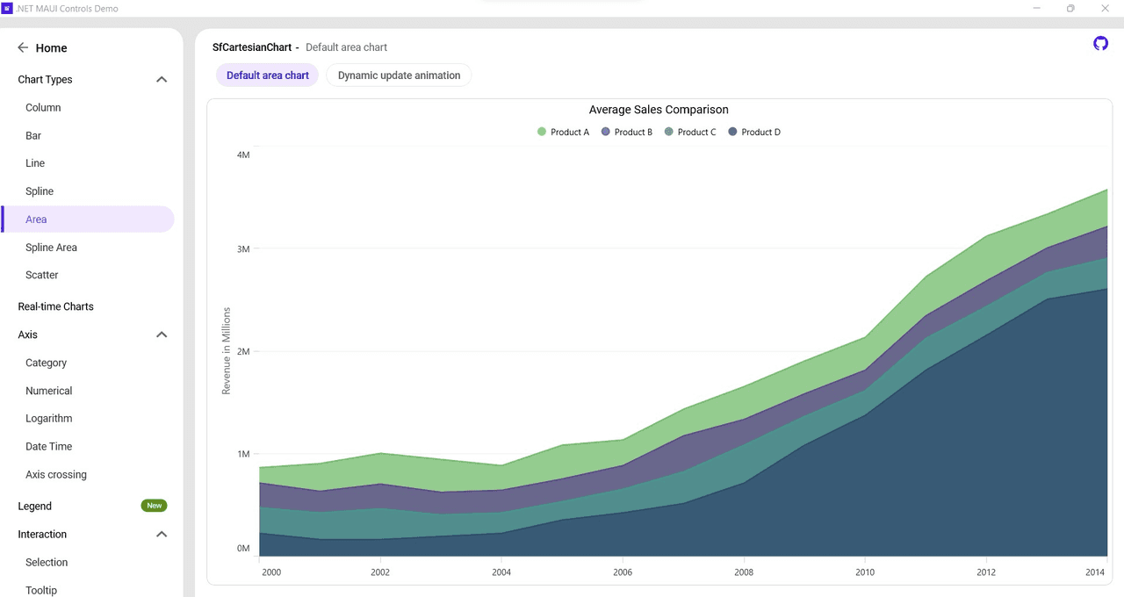
Task: Collapse the Axis section chevron
Action: (x=162, y=334)
